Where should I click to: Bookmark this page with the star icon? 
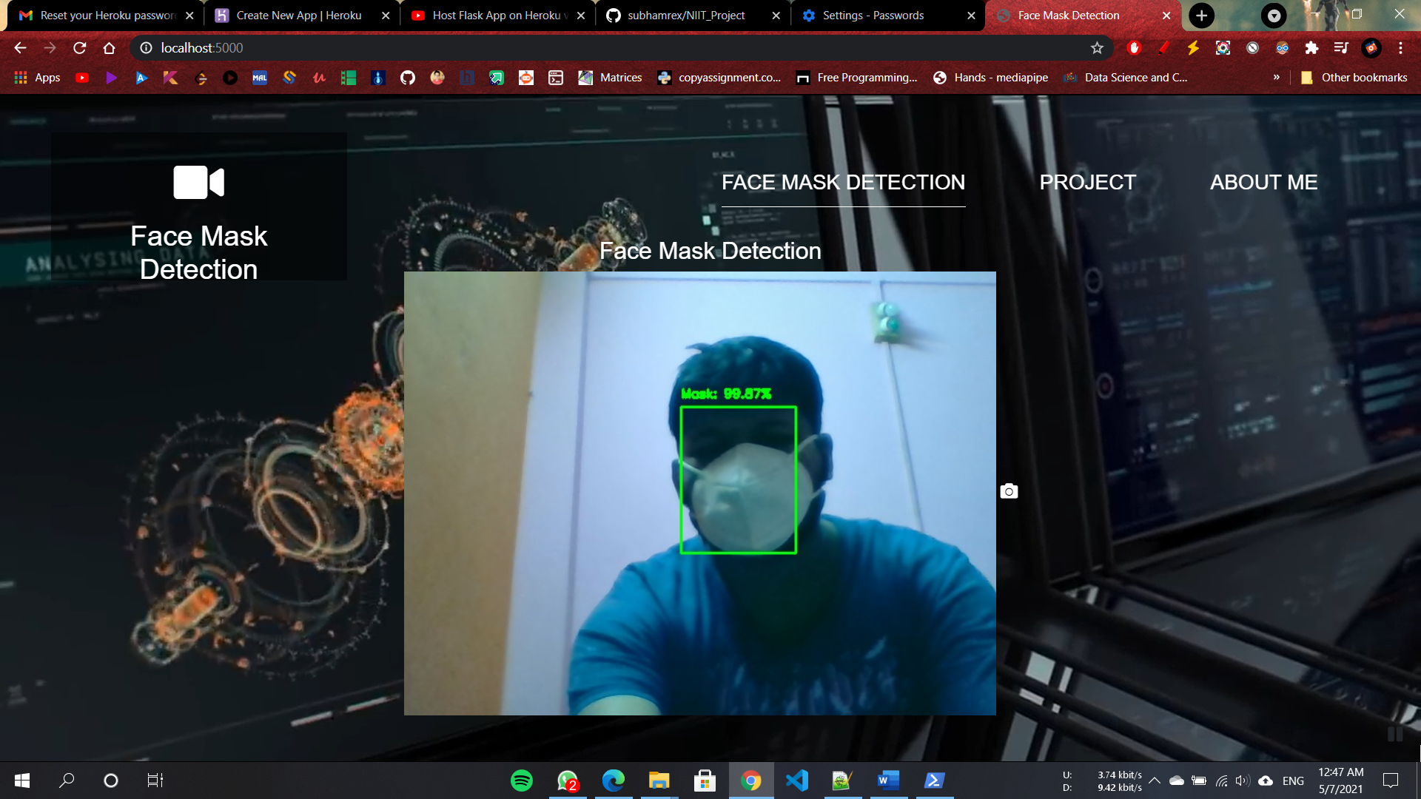(x=1097, y=48)
